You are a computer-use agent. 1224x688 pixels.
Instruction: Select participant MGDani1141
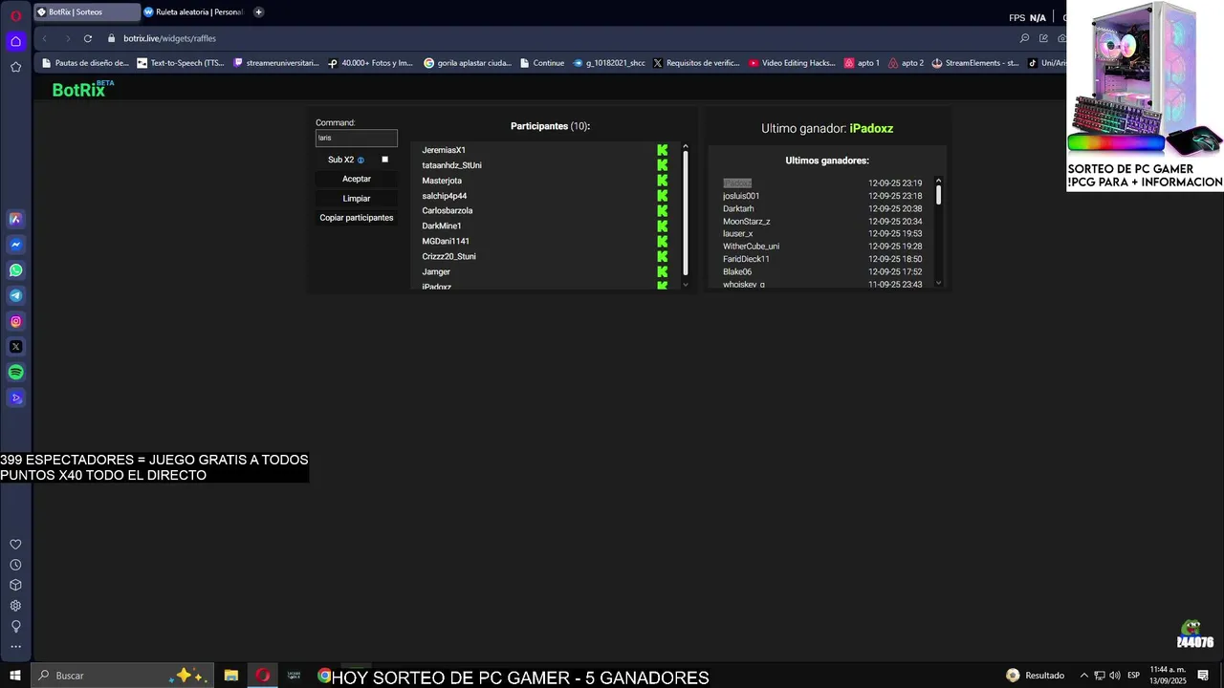point(446,242)
